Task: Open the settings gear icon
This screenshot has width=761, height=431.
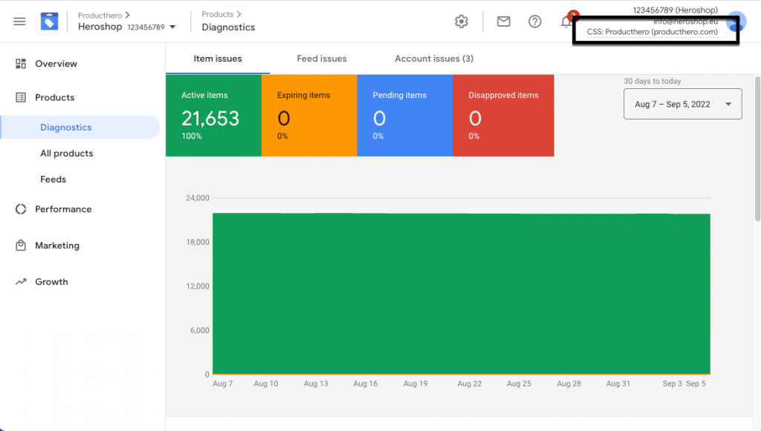Action: (461, 22)
